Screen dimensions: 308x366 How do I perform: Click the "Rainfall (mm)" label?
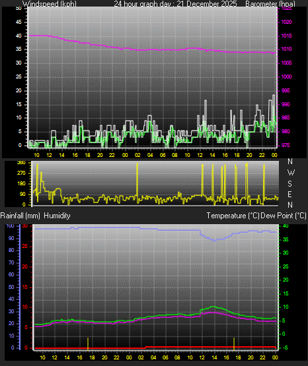(x=20, y=216)
